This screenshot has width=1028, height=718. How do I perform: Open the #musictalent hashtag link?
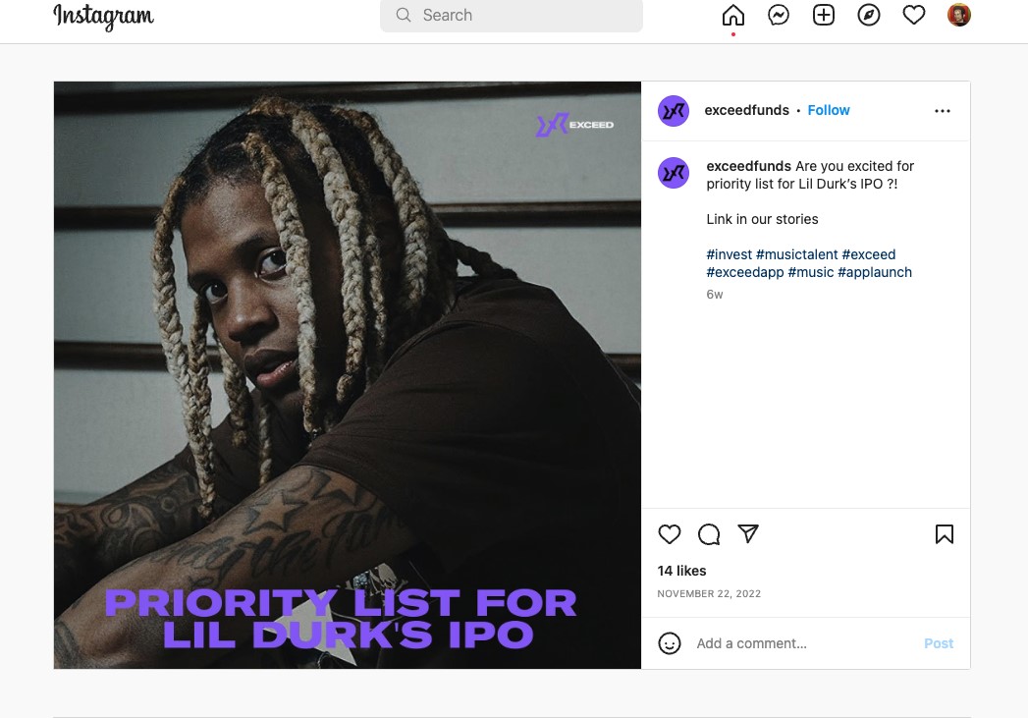(796, 254)
